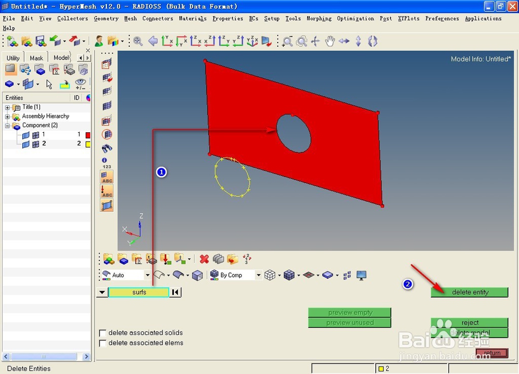Toggle the eye show/hide icon in browser

pos(80,84)
